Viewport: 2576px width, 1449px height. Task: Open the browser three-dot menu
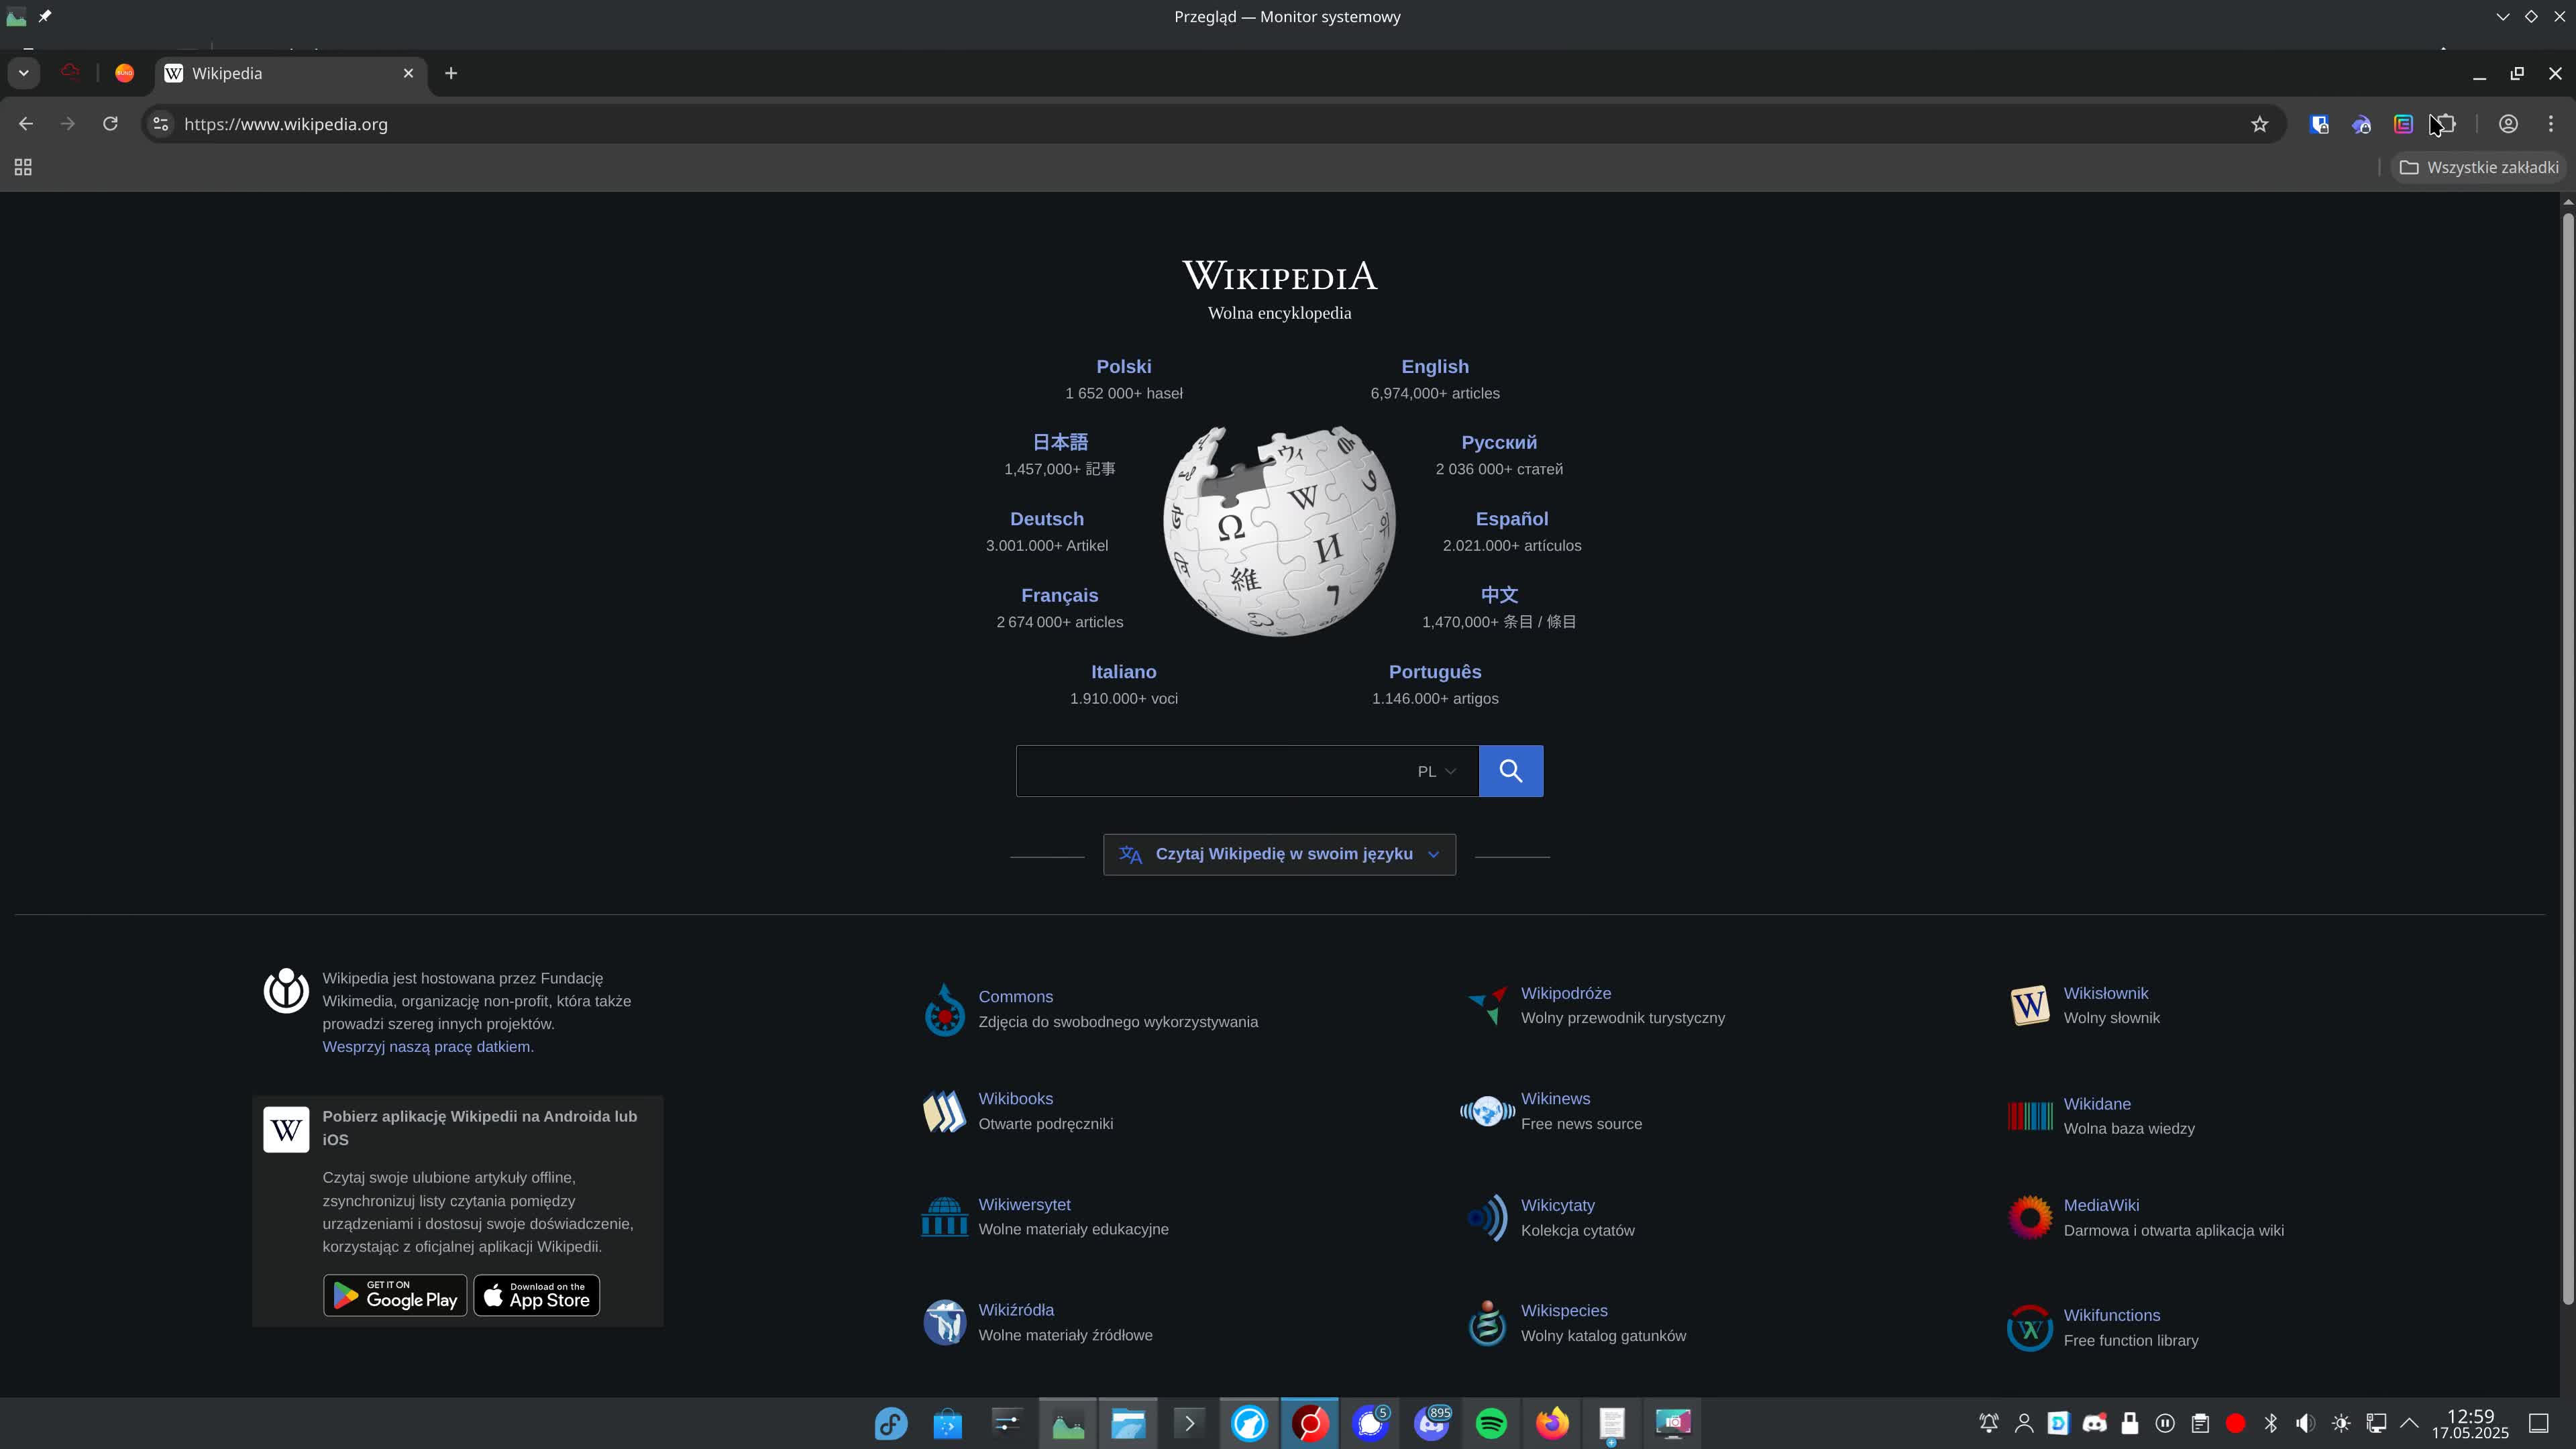point(2551,124)
